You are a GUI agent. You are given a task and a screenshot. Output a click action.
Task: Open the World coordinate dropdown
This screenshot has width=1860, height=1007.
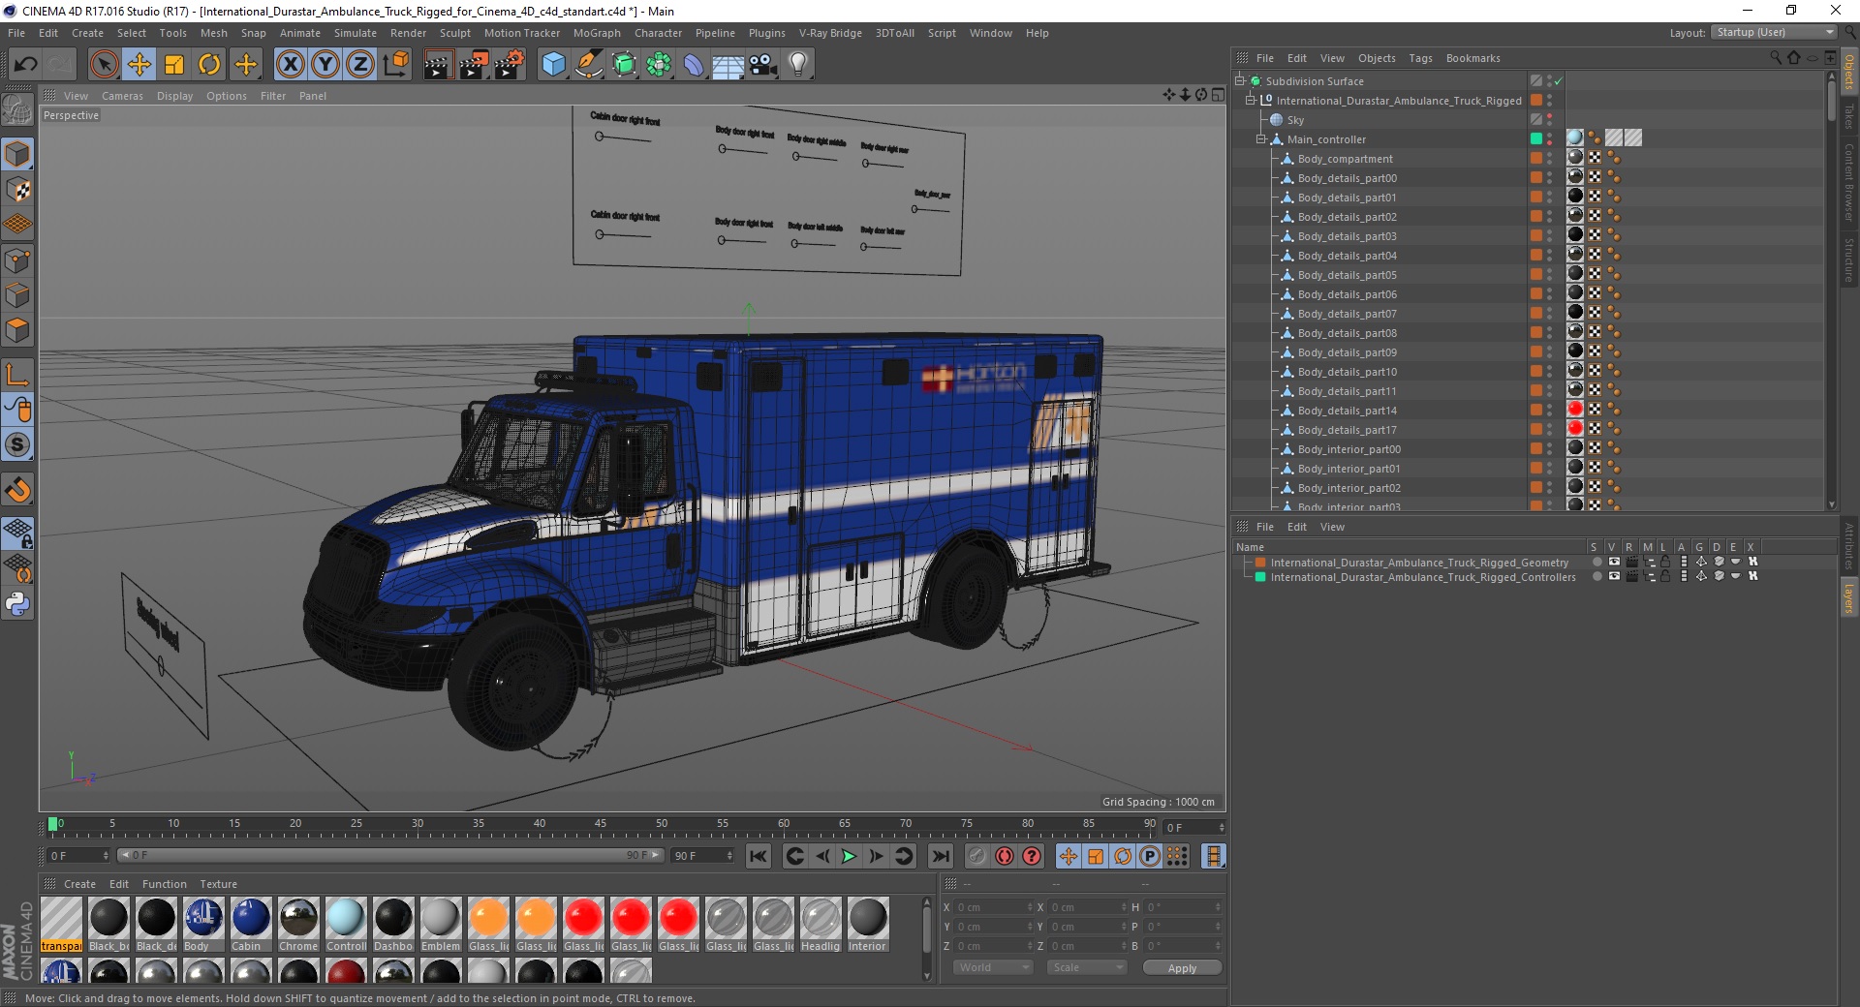pyautogui.click(x=993, y=967)
